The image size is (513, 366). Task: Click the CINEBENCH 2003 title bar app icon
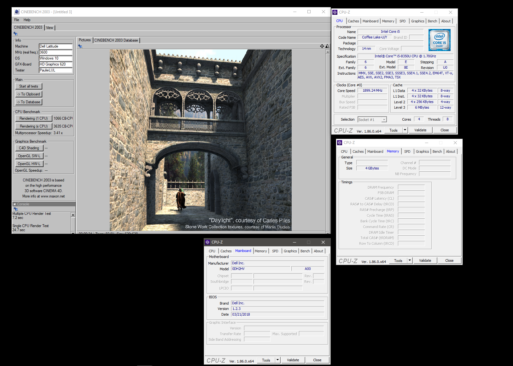17,12
